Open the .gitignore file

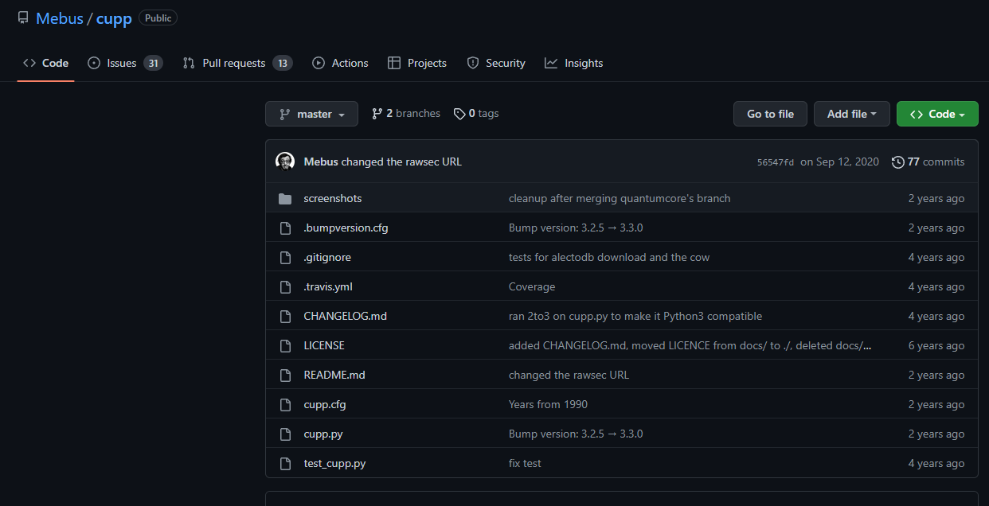pos(327,257)
